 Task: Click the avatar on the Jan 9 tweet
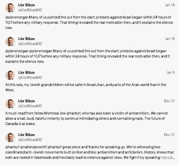point(10,75)
